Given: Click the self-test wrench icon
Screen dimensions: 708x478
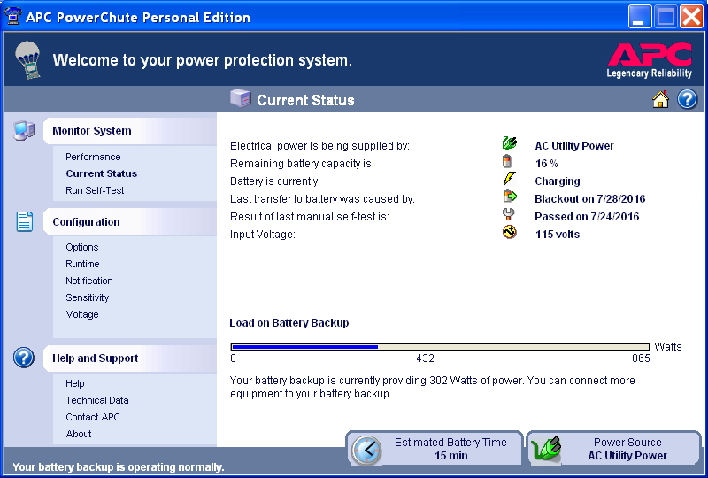Looking at the screenshot, I should (509, 216).
